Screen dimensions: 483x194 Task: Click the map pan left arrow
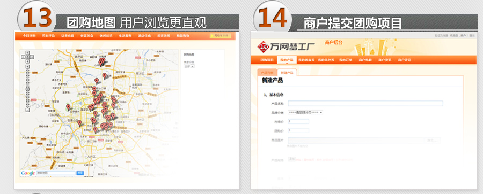23,57
